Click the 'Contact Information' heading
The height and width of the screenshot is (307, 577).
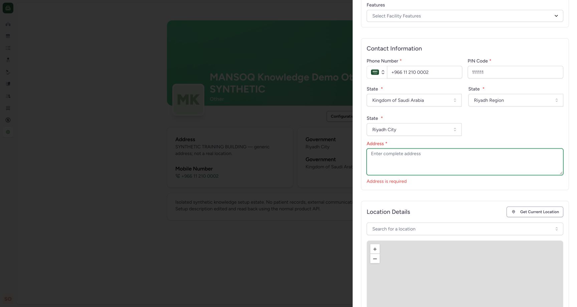(394, 49)
